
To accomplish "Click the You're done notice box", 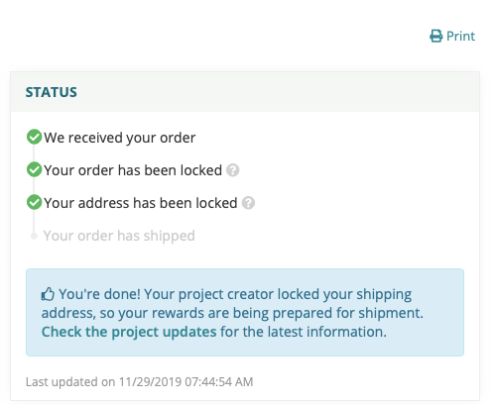I will point(245,312).
